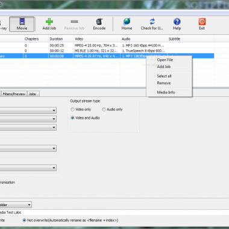Viewport: 229px width, 229px height.
Task: Expand the fourth combo box in settings panel
Action: click(x=54, y=148)
